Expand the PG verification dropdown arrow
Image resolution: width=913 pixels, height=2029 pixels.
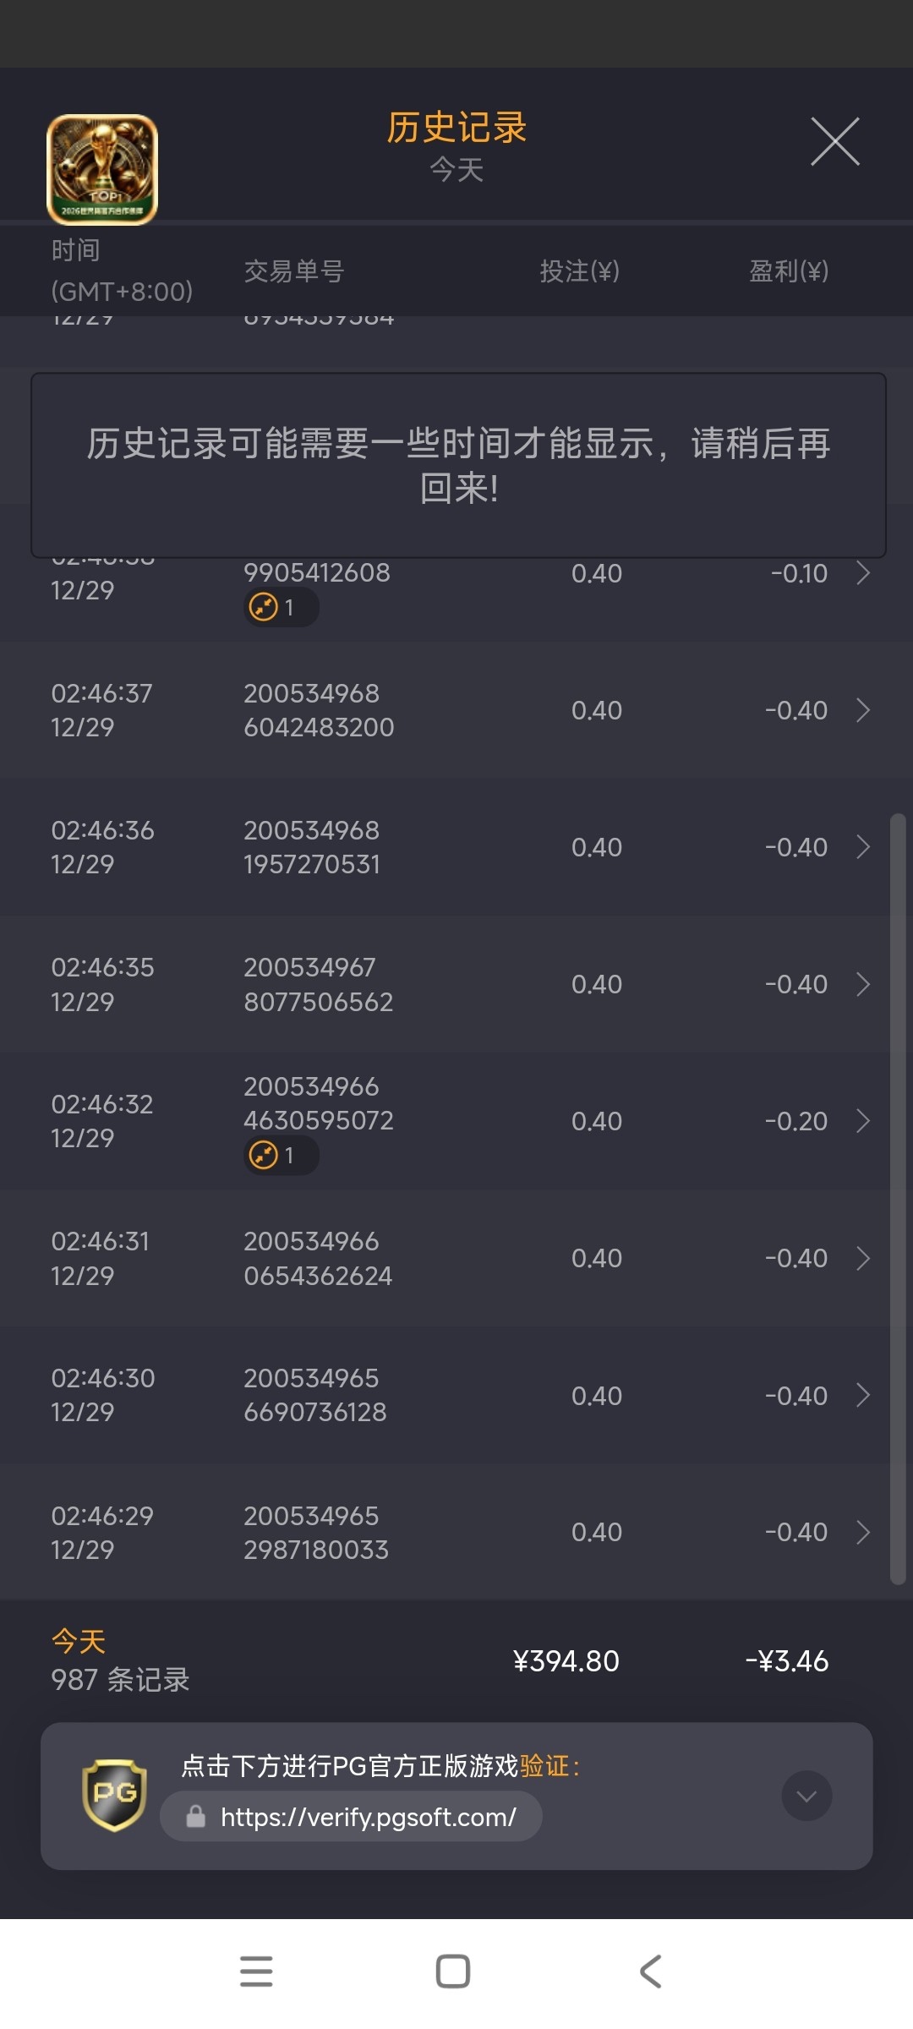click(806, 1796)
